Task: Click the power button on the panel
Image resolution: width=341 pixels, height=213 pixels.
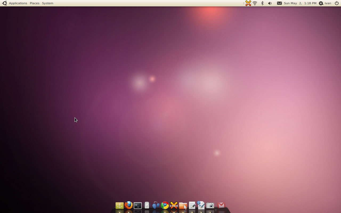Action: [x=337, y=3]
